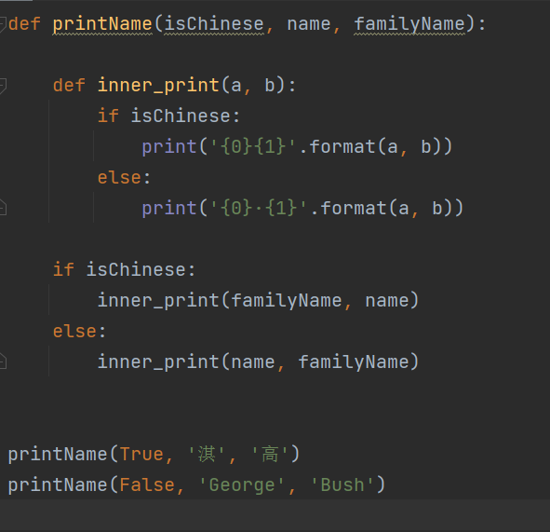Image resolution: width=550 pixels, height=532 pixels.
Task: Click the outer else keyword before inner_print(name, familyName)
Action: (x=74, y=331)
